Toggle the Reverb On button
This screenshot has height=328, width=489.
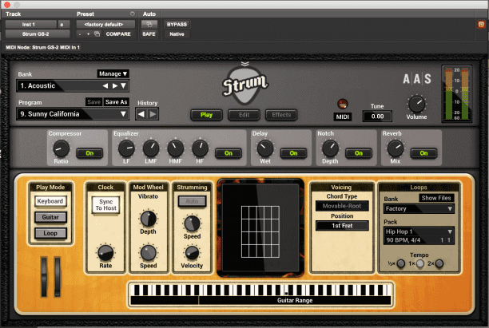click(423, 153)
